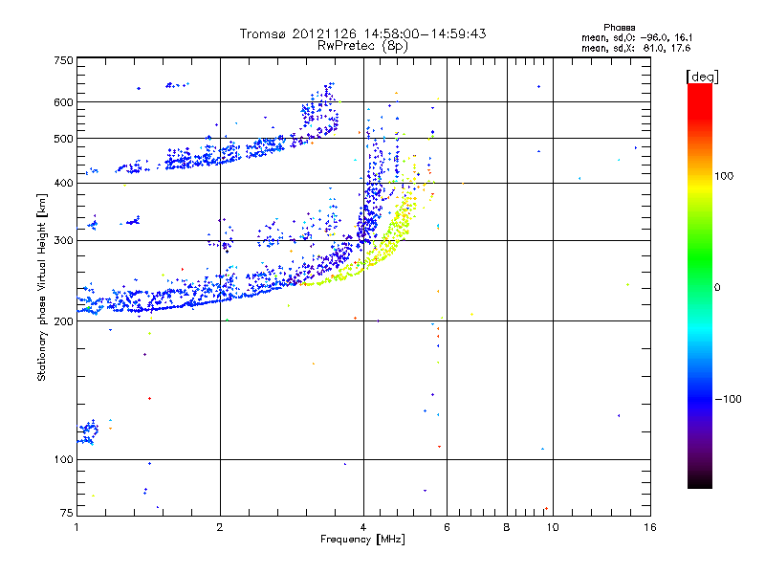This screenshot has height=574, width=765.
Task: Click the x-axis tick label '6'
Action: click(447, 527)
